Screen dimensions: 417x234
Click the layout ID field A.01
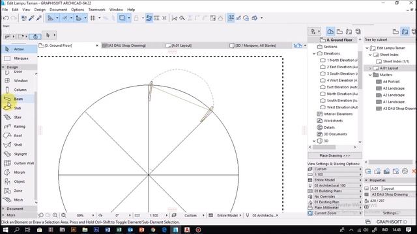point(376,188)
